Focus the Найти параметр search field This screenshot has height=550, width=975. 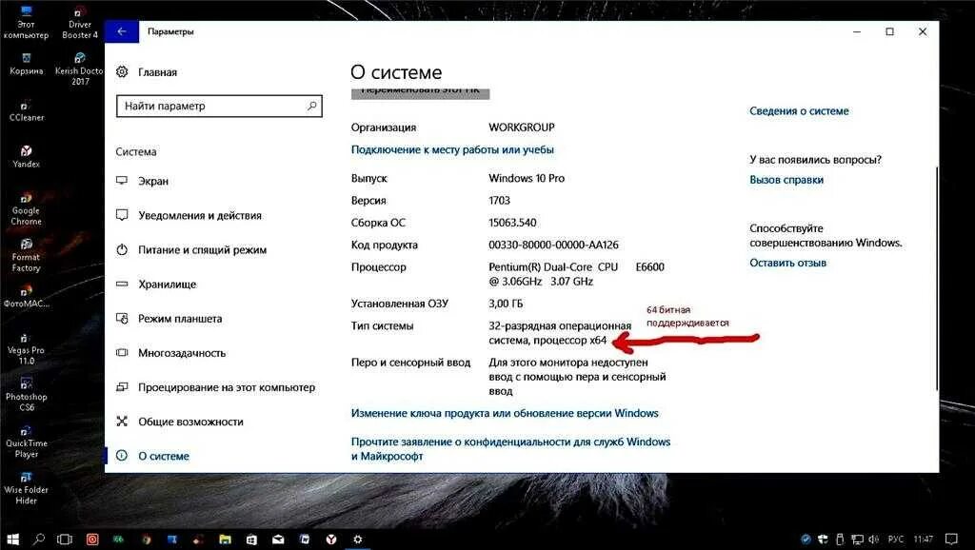(x=219, y=106)
